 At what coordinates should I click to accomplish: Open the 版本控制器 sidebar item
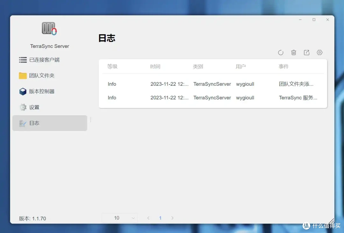tap(50, 91)
